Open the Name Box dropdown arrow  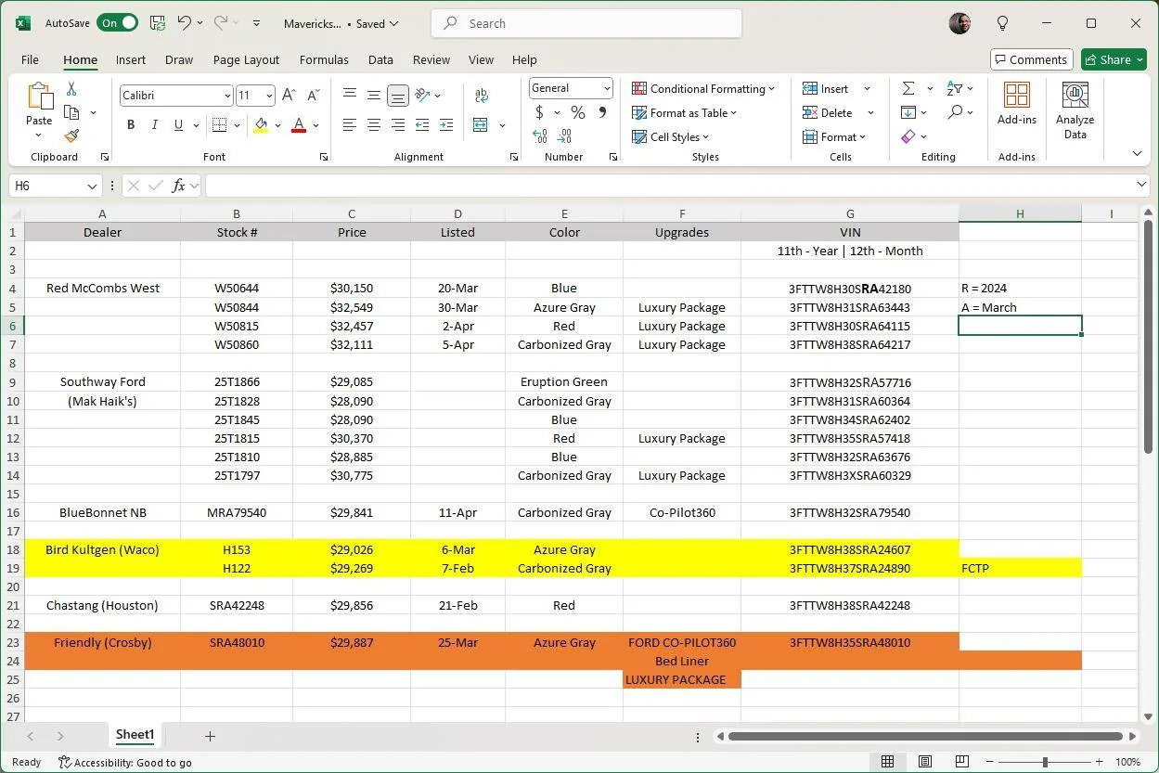[92, 186]
